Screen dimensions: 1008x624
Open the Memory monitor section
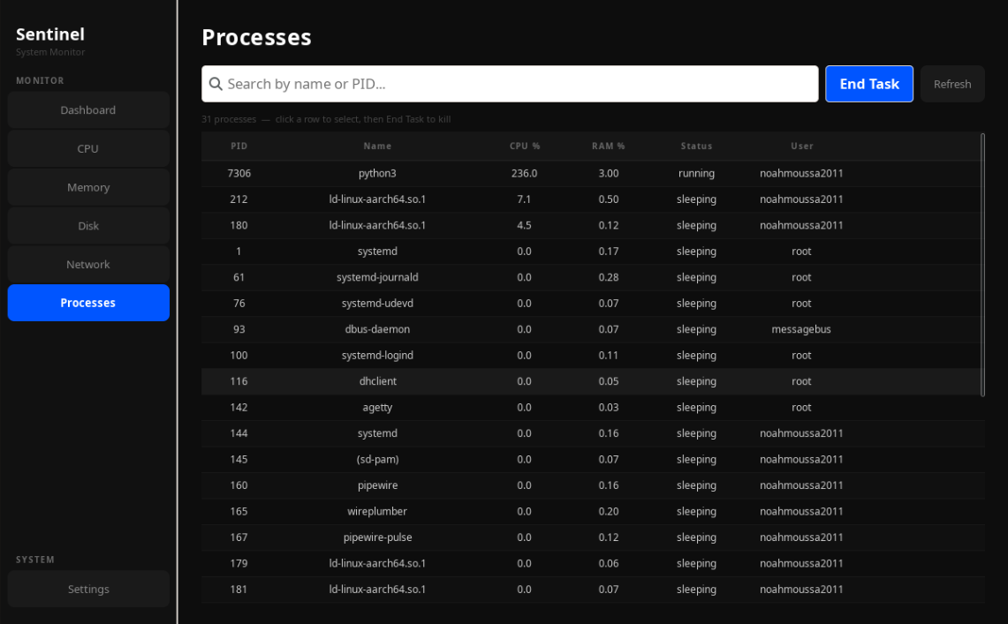click(87, 186)
